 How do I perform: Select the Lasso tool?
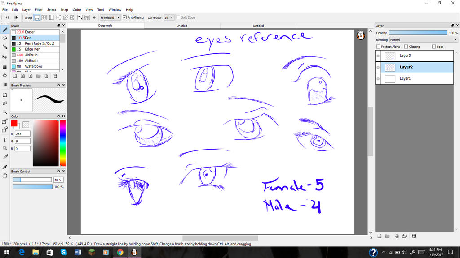[5, 103]
